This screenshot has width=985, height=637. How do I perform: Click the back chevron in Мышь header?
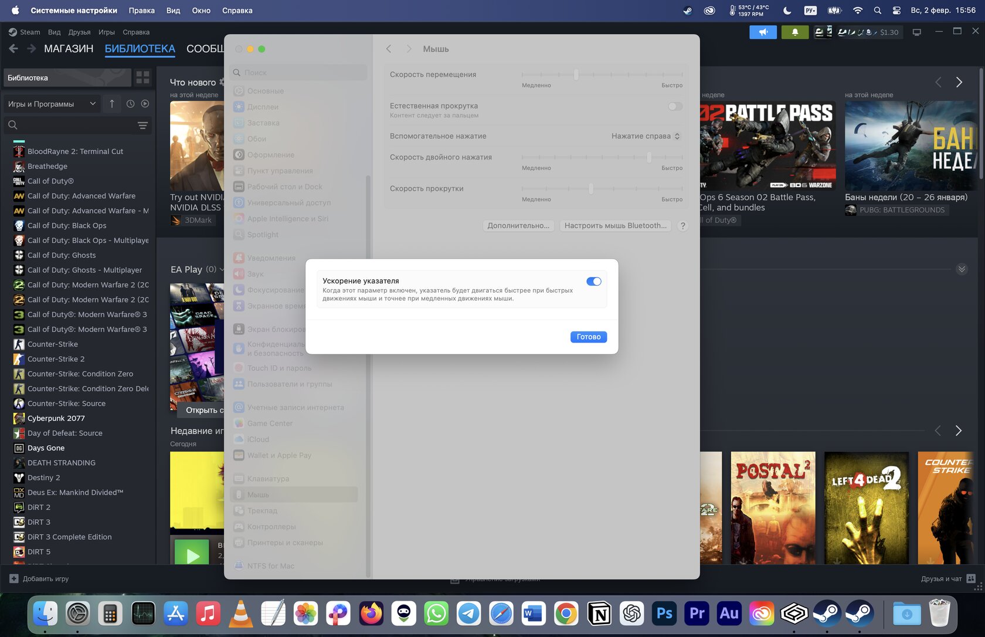click(x=389, y=49)
